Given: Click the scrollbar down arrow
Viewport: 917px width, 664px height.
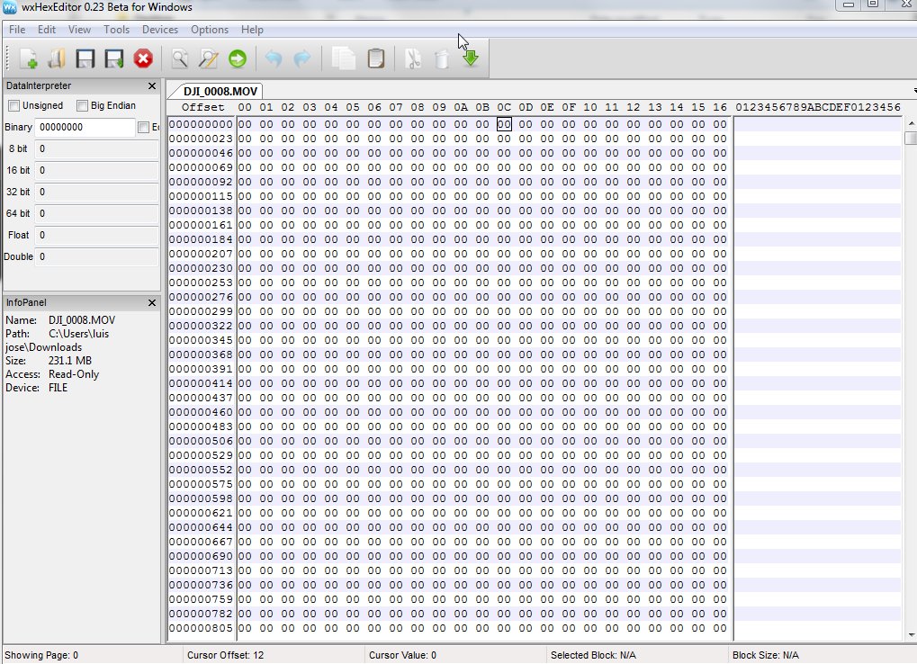Looking at the screenshot, I should [911, 635].
